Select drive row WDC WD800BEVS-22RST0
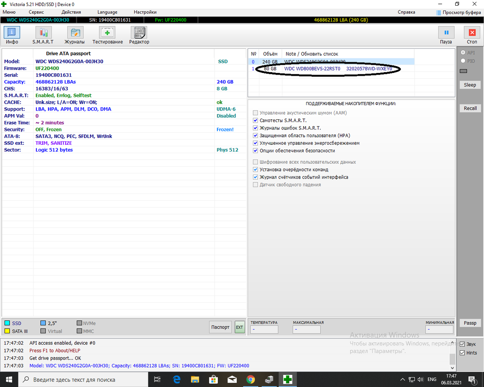 tap(331, 69)
